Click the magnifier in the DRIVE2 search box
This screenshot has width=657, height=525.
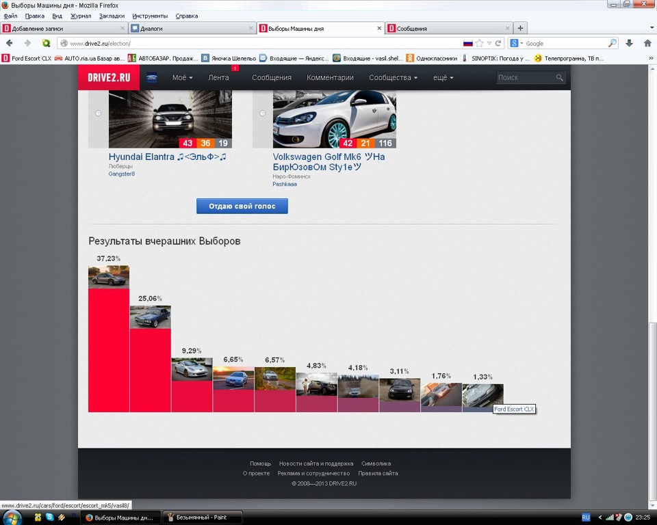[559, 77]
